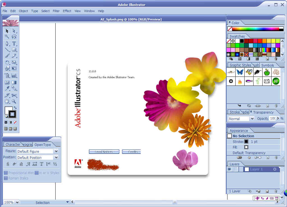Select the green apple symbol
Screen dimensions: 287x207
[267, 72]
